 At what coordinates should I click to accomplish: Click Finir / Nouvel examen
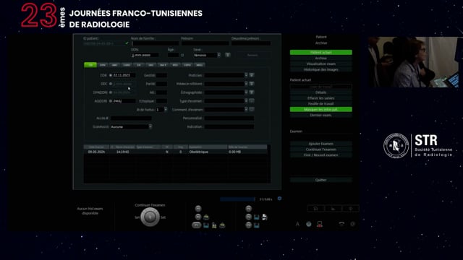321,155
